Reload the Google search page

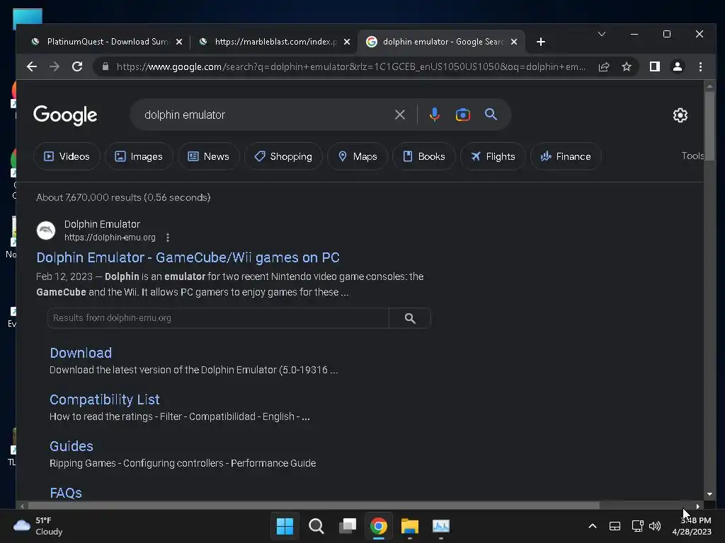pyautogui.click(x=77, y=66)
